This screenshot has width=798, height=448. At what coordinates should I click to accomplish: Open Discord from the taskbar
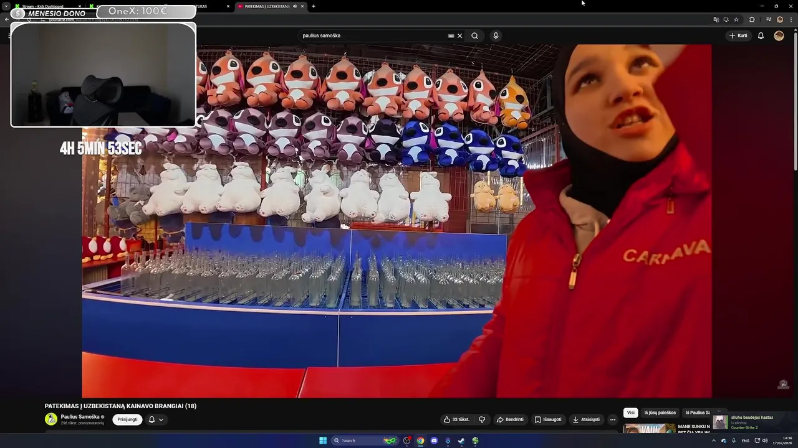coord(434,441)
